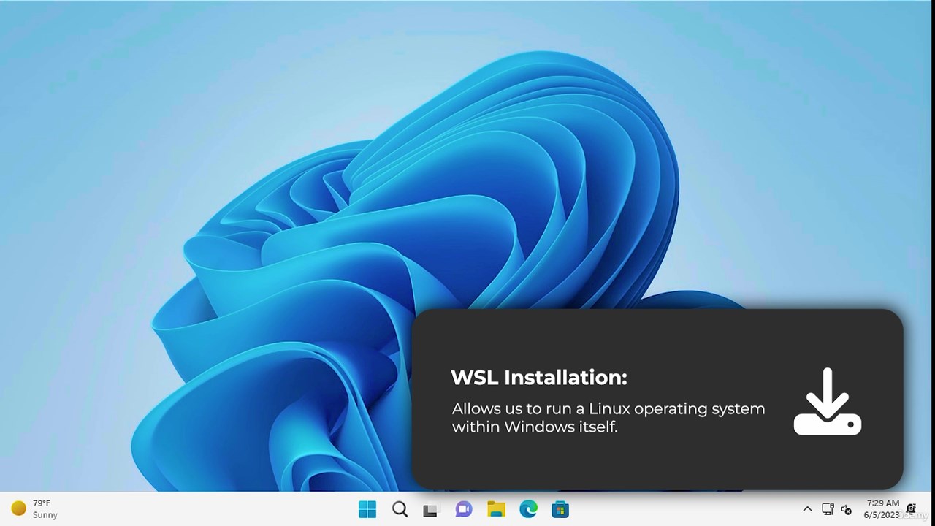The width and height of the screenshot is (935, 526).
Task: Open the Windows Start menu
Action: pyautogui.click(x=367, y=509)
